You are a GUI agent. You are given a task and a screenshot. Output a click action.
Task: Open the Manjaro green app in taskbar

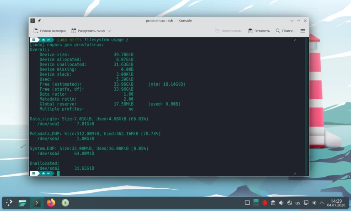click(22, 203)
